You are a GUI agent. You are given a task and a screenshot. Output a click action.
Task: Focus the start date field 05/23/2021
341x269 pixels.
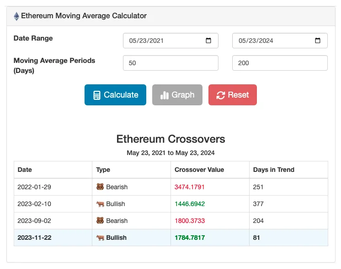[x=170, y=41]
